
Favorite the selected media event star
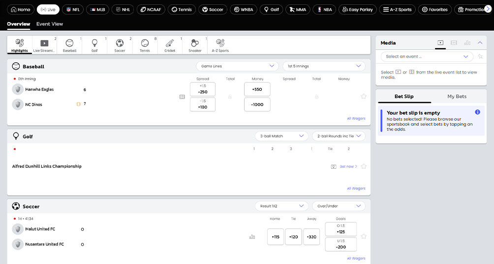[480, 56]
